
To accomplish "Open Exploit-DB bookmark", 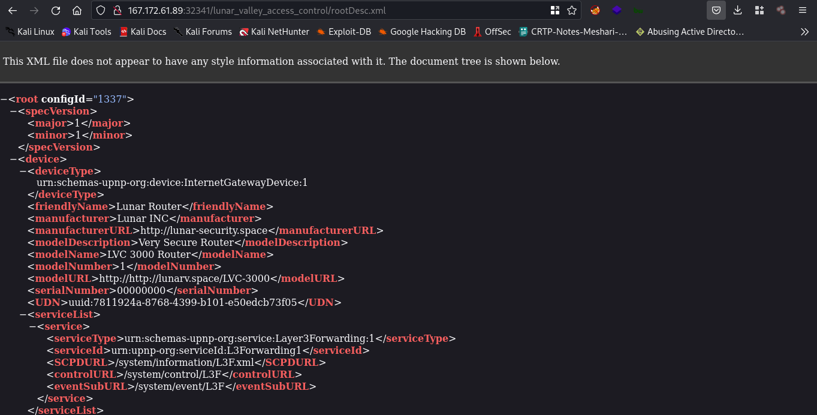I will click(x=343, y=32).
